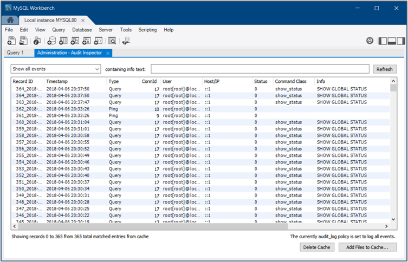Click the create new view icon
The width and height of the screenshot is (408, 262).
click(x=75, y=41)
